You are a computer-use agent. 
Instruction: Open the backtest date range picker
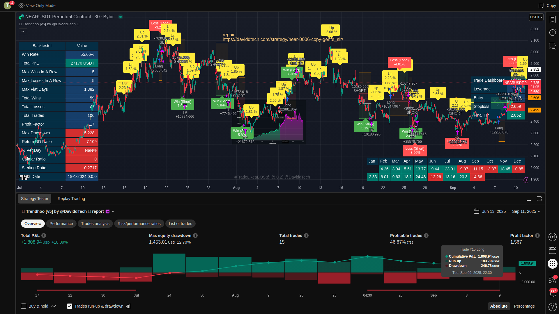point(507,211)
